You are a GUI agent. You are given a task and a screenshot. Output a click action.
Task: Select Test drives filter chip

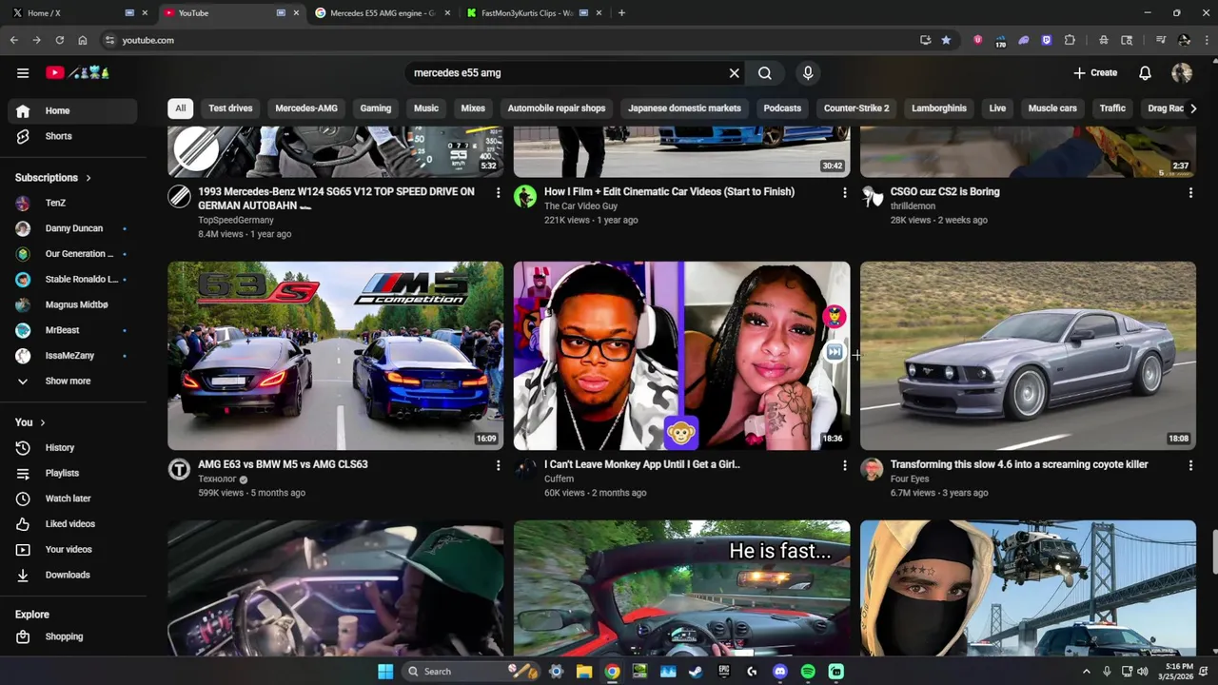tap(230, 108)
